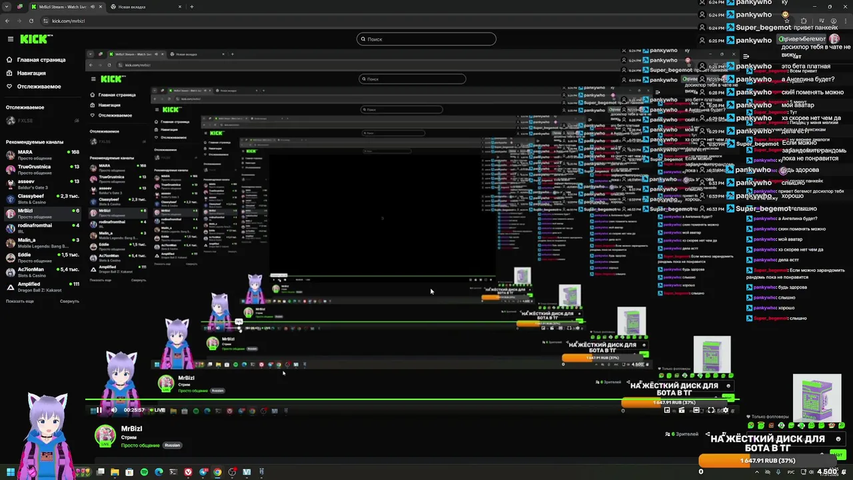This screenshot has height=480, width=853.
Task: Select the large Russian language tag
Action: click(173, 445)
